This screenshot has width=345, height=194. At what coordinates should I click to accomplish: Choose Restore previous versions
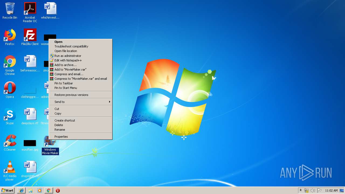pyautogui.click(x=81, y=95)
